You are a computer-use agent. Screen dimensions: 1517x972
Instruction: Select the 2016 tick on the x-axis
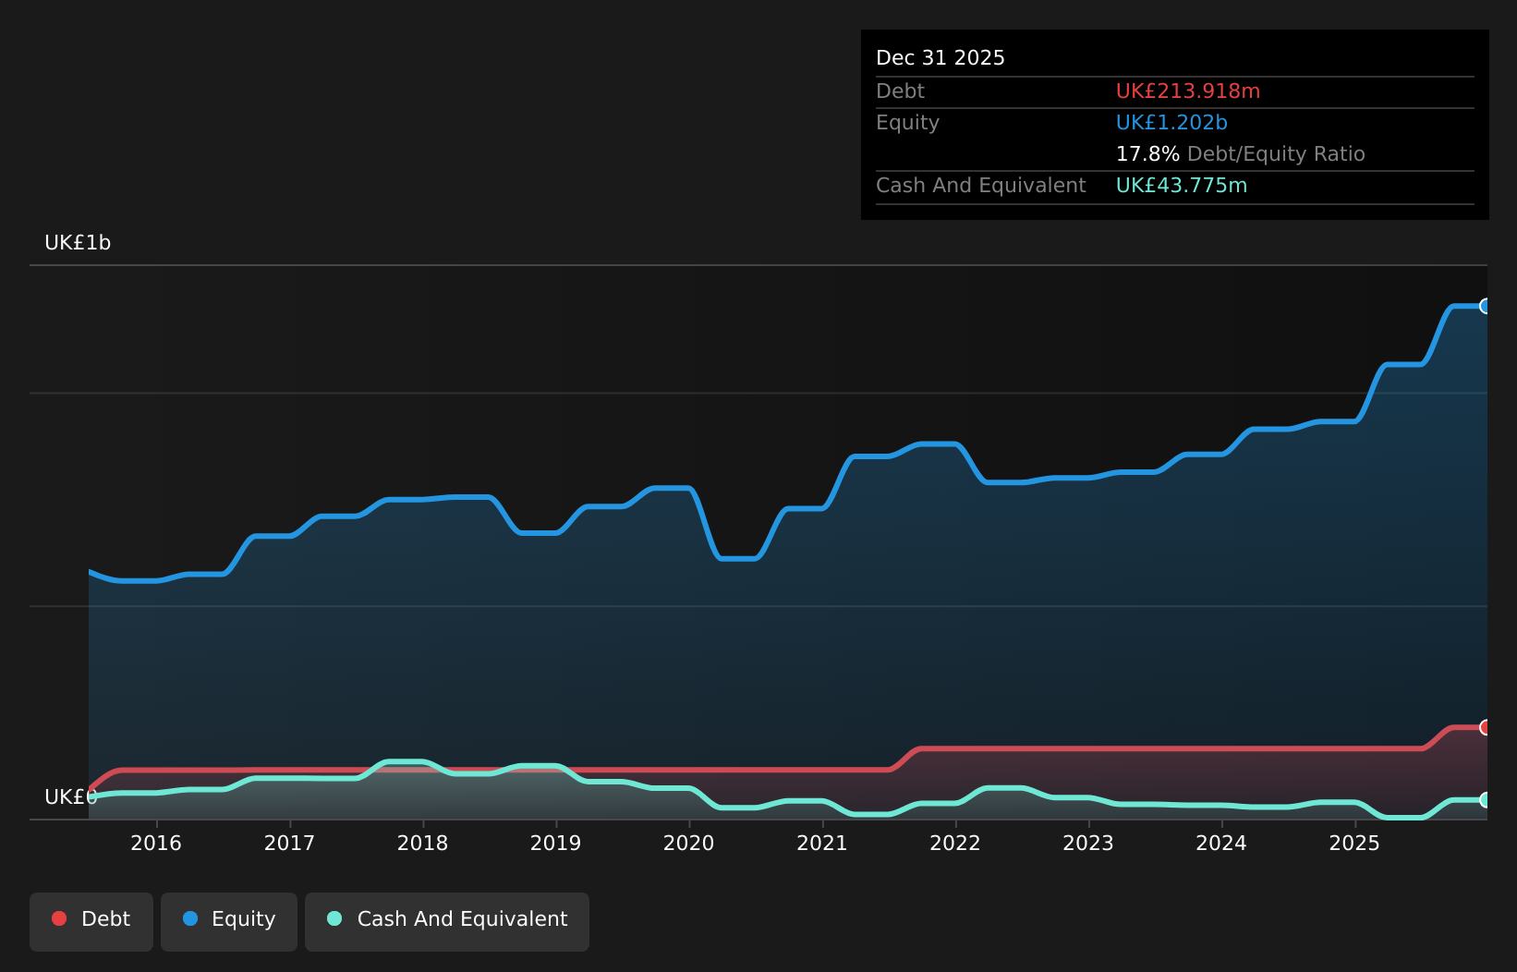click(156, 843)
